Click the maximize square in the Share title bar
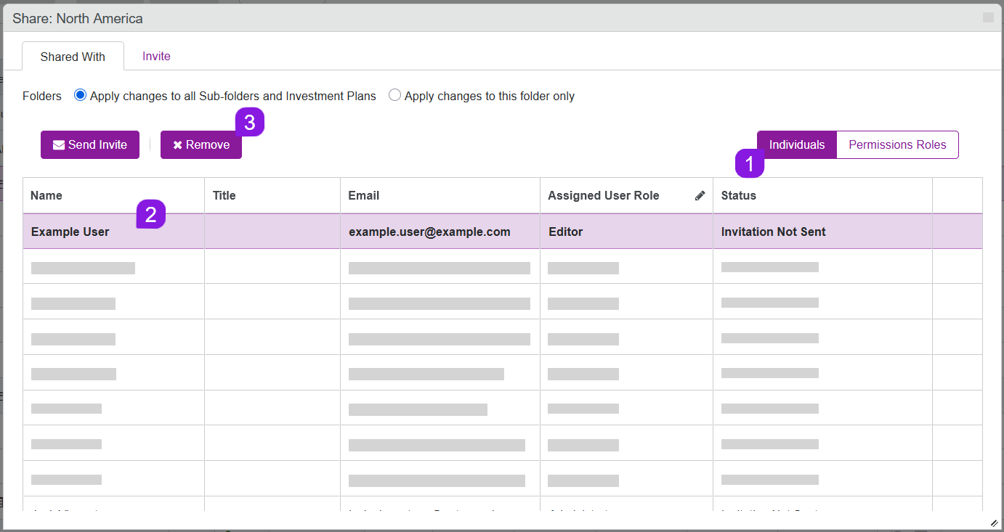The image size is (1004, 532). tap(988, 17)
